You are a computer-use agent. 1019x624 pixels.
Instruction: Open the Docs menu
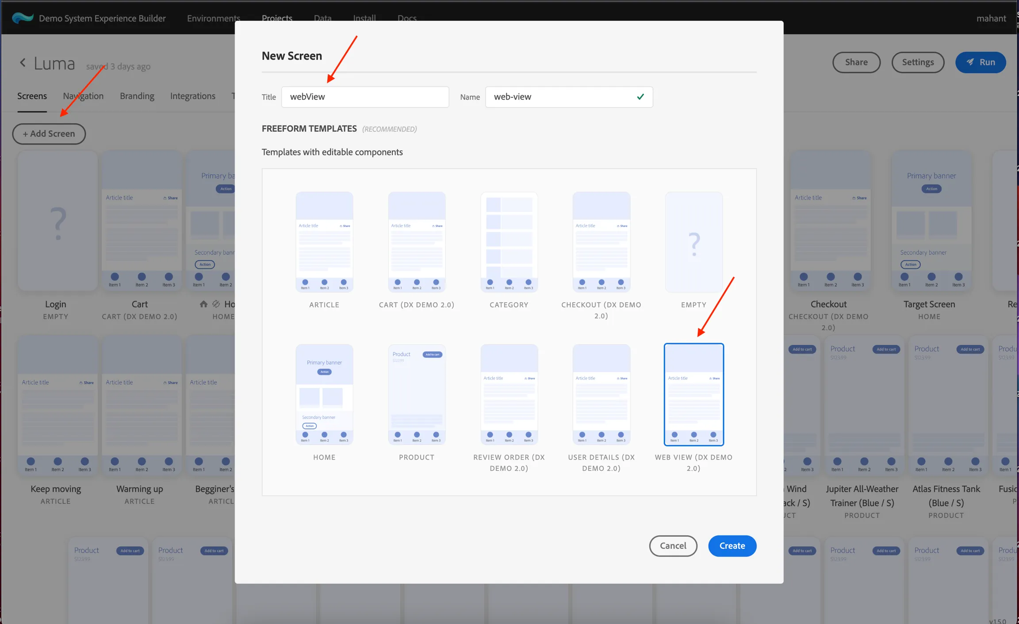pos(407,18)
